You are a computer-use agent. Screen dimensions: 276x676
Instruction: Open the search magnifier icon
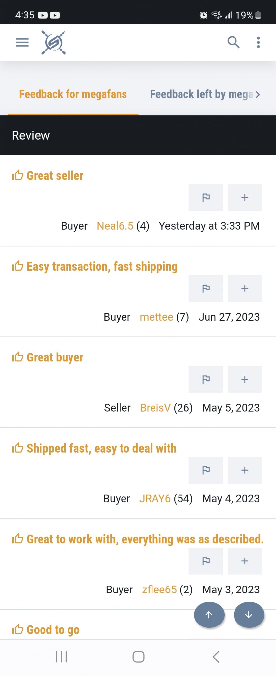coord(233,42)
